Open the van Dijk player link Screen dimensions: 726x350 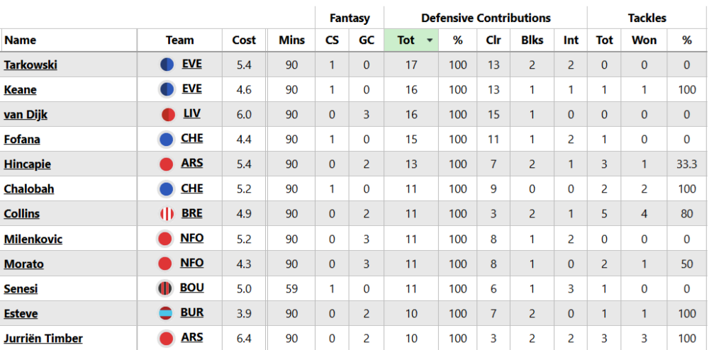[x=26, y=115]
